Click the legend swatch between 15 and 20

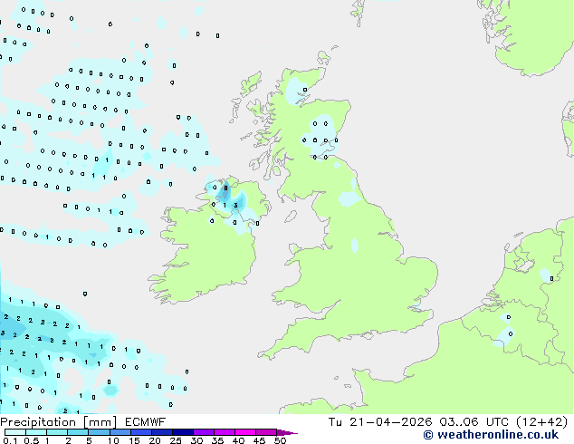(140, 432)
